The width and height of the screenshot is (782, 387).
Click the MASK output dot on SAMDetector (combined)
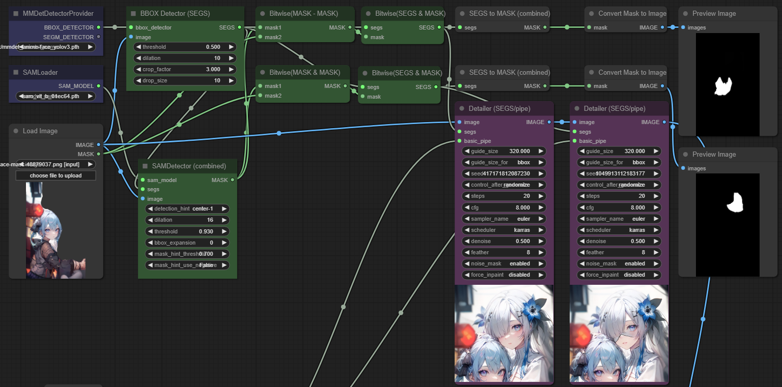232,180
